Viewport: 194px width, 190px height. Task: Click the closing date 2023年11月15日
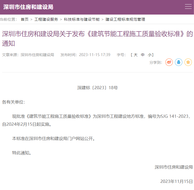[176, 181]
